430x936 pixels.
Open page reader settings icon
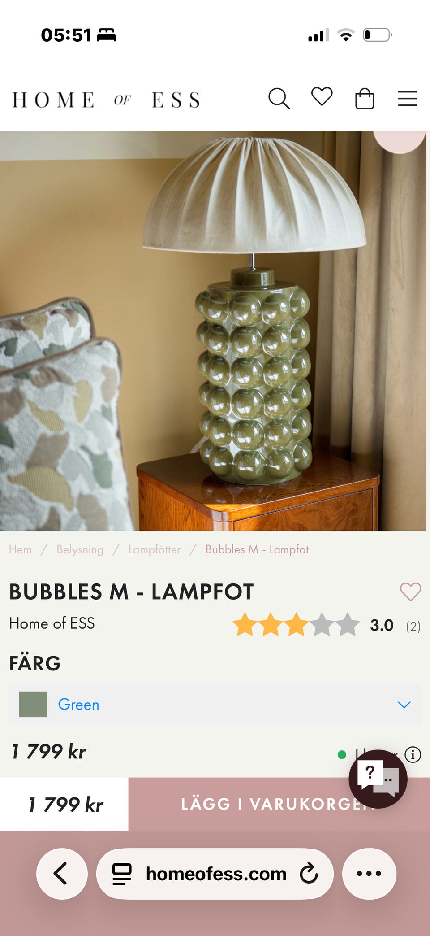tap(121, 874)
